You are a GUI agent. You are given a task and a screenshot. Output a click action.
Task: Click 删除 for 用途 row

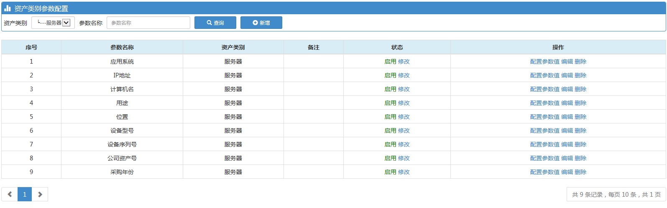(x=580, y=103)
